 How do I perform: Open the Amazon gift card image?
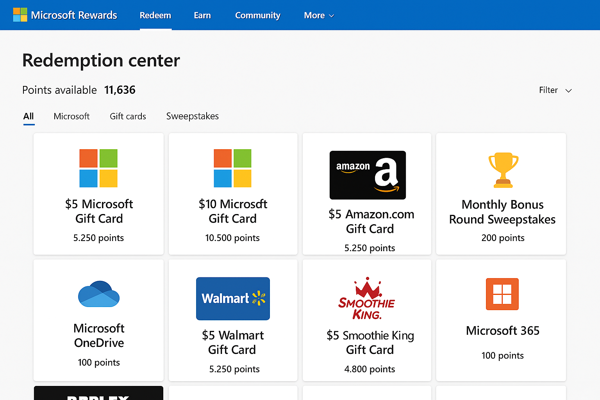pos(368,175)
